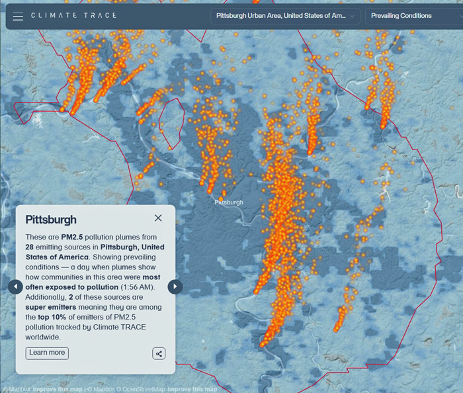This screenshot has height=393, width=463.
Task: Click the Climate TRACE logo
Action: pyautogui.click(x=73, y=16)
